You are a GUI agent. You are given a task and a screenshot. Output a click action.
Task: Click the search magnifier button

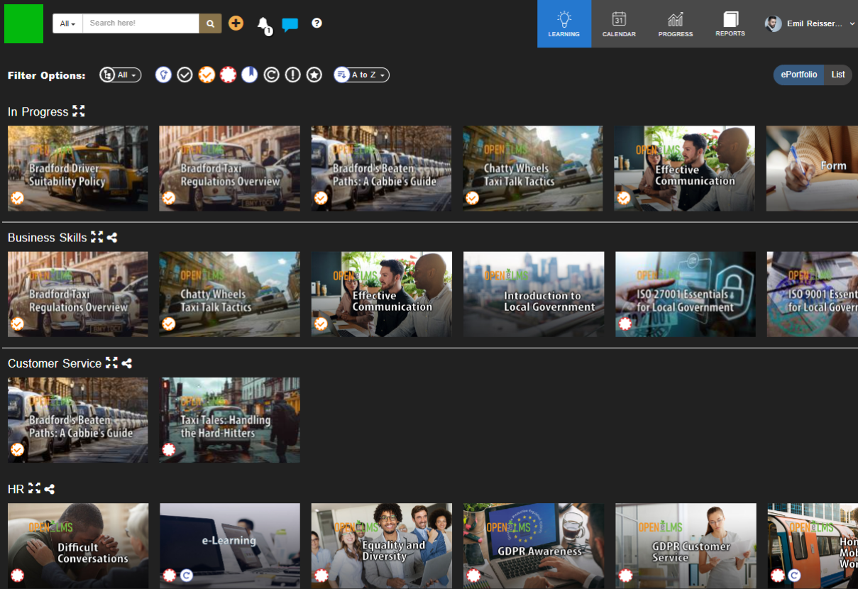coord(210,23)
